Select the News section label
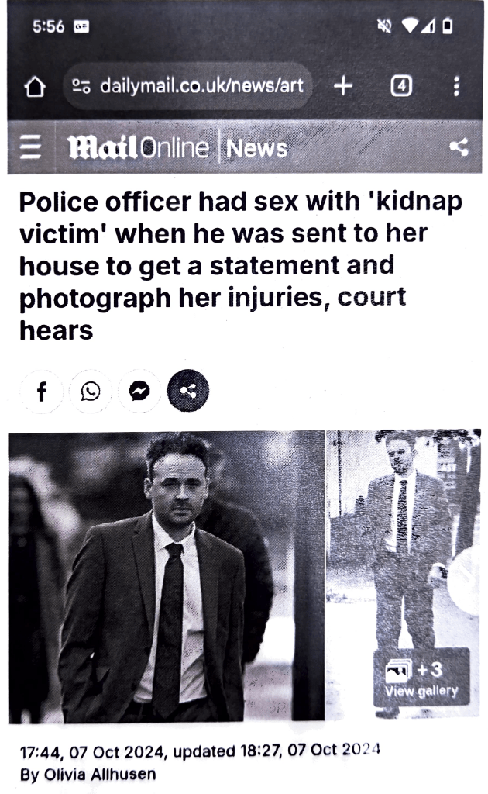488x794 pixels. click(x=256, y=148)
